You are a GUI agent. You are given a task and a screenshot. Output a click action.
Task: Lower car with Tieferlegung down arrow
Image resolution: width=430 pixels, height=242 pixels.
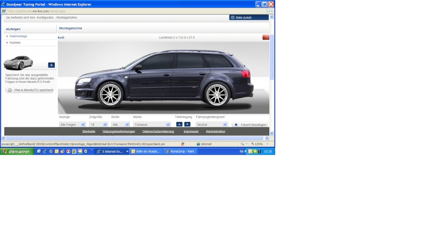pyautogui.click(x=187, y=124)
